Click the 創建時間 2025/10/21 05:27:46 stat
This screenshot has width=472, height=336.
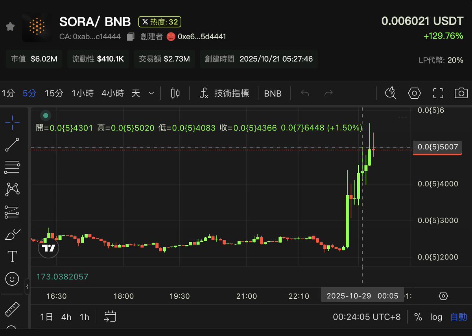click(259, 59)
